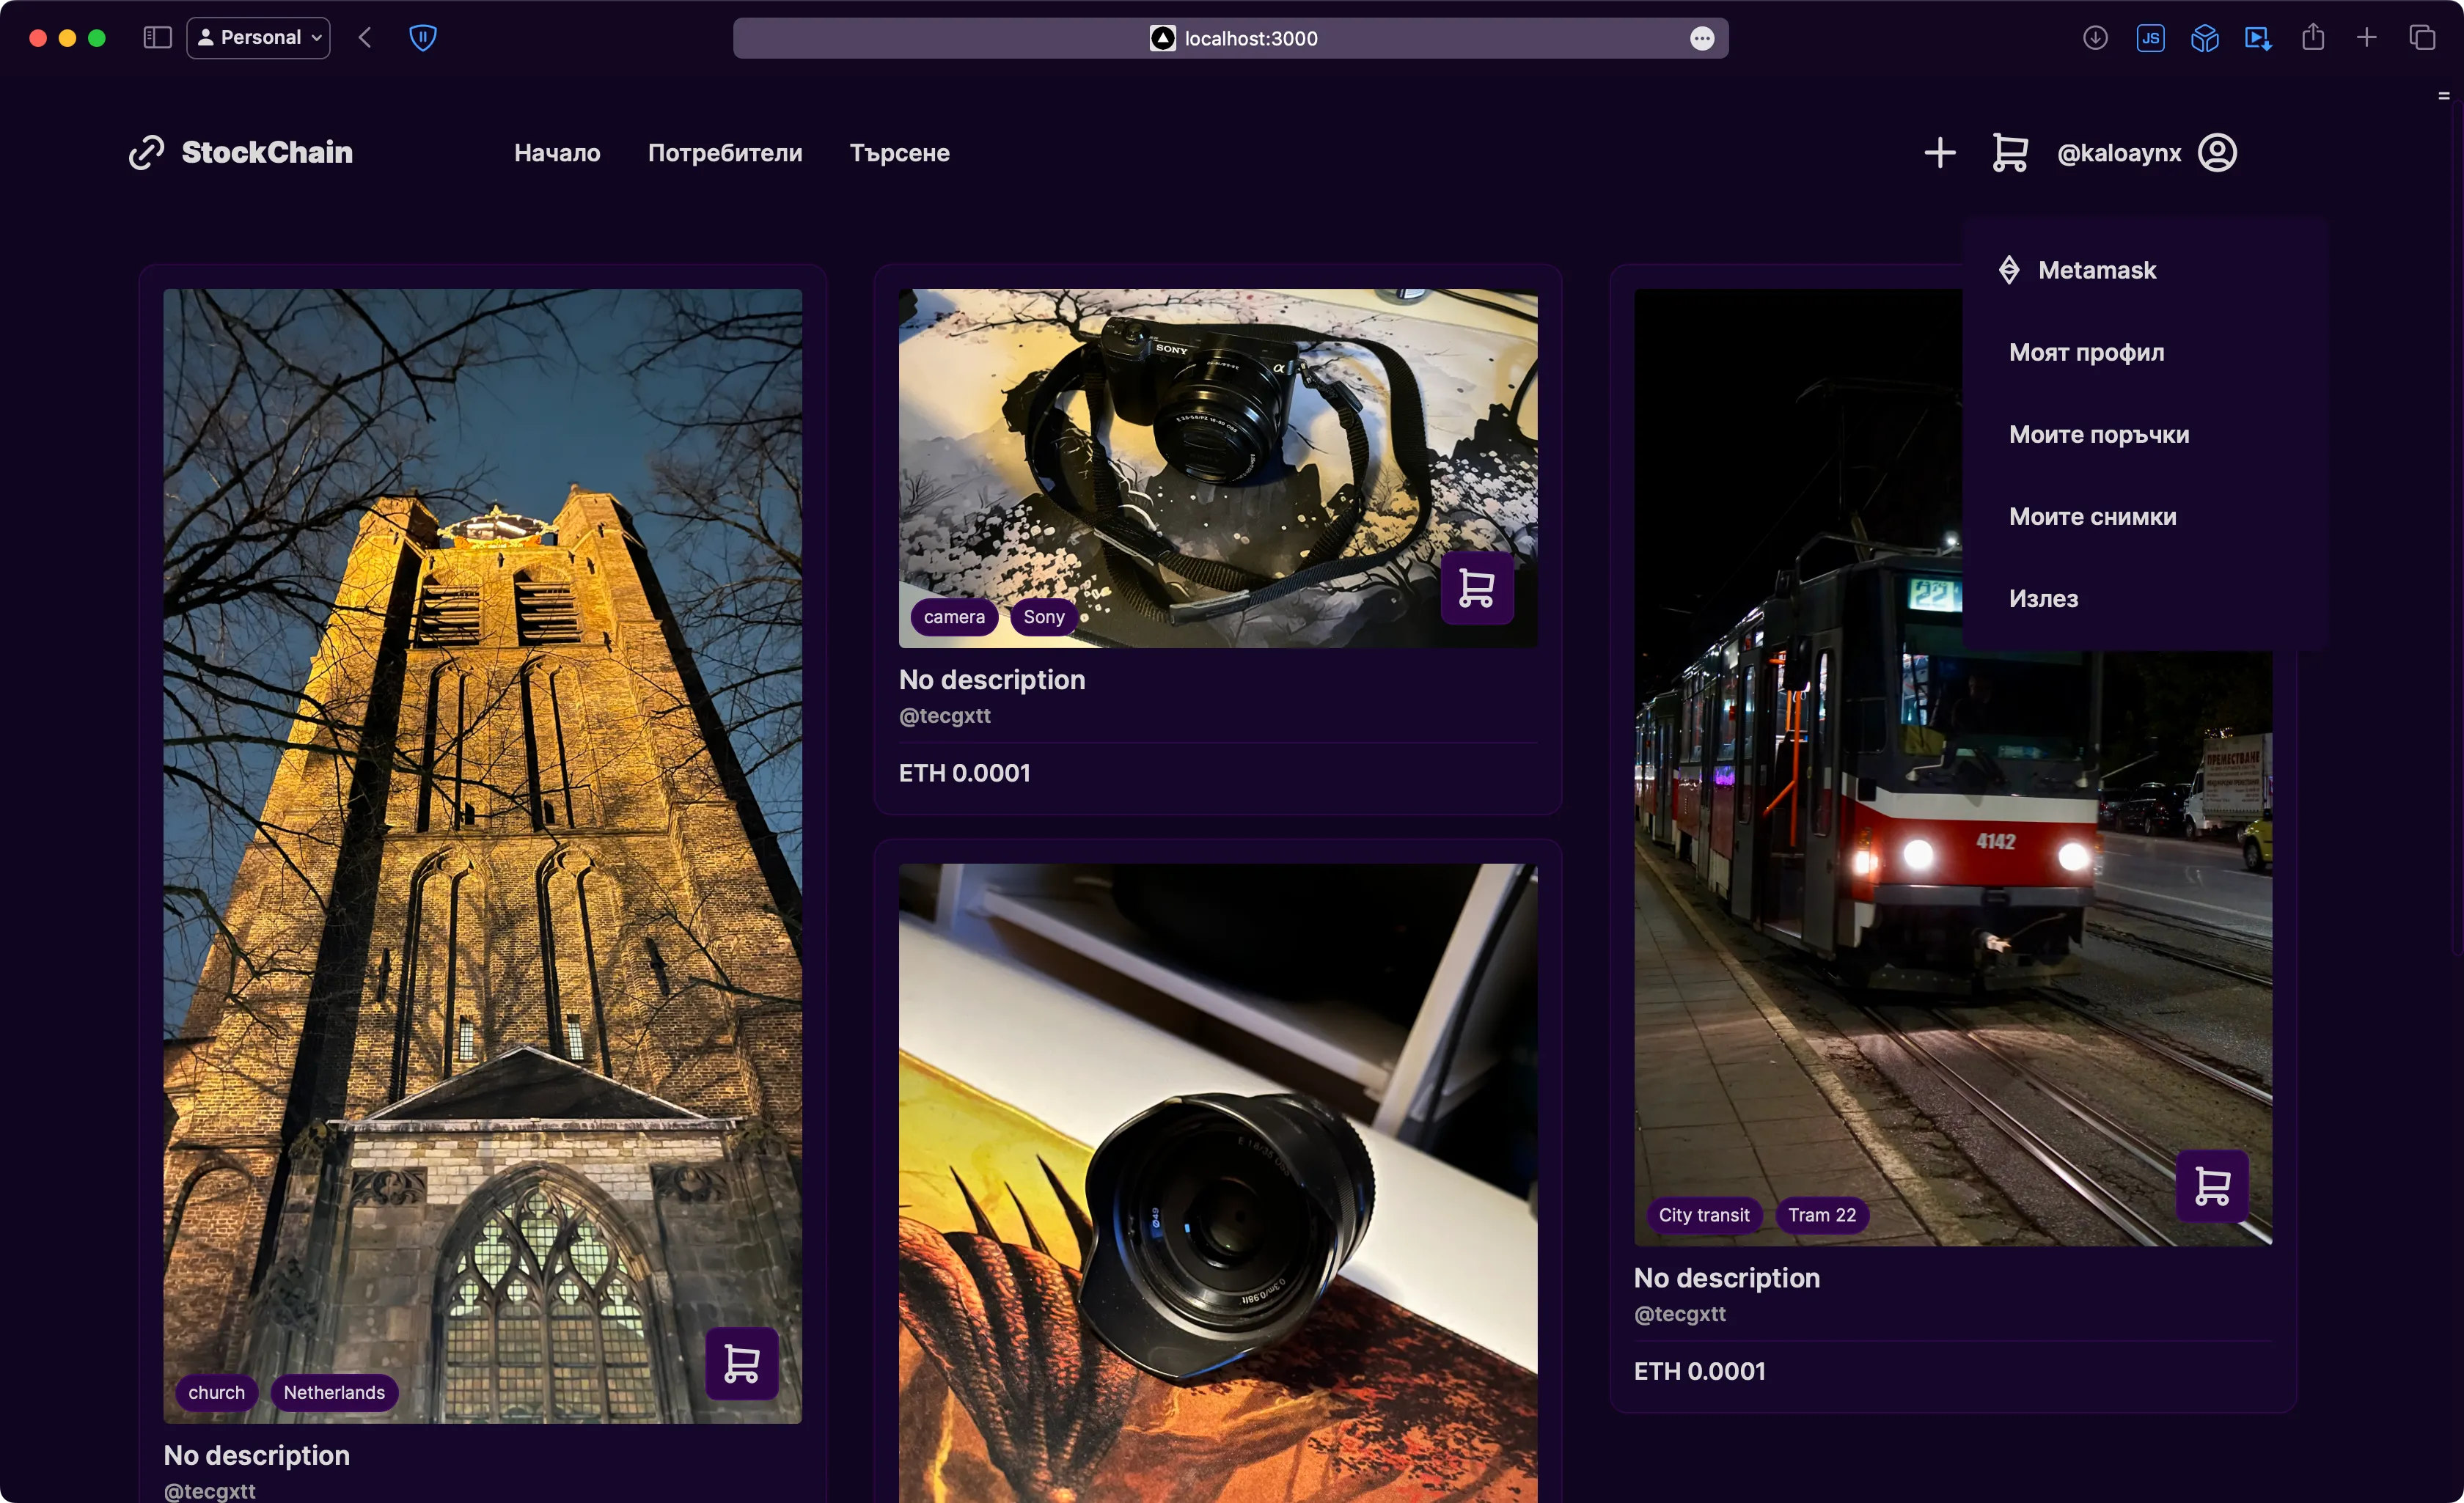Open @tecgxtt under the tram card
This screenshot has width=2464, height=1503.
(x=1680, y=1314)
